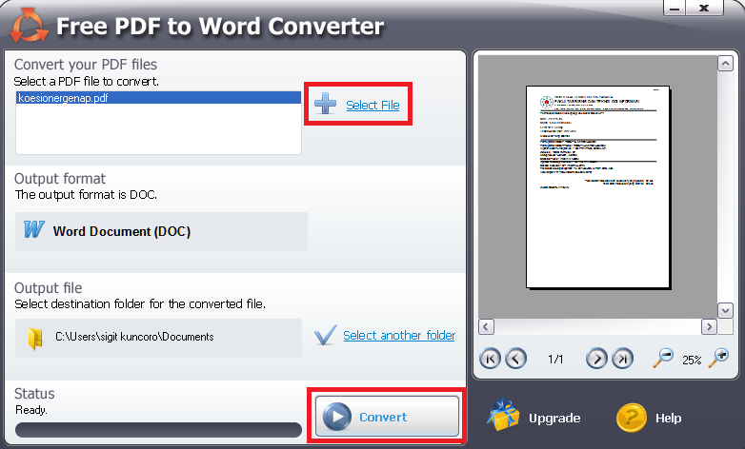Open the Help option
The image size is (745, 449).
click(x=668, y=419)
